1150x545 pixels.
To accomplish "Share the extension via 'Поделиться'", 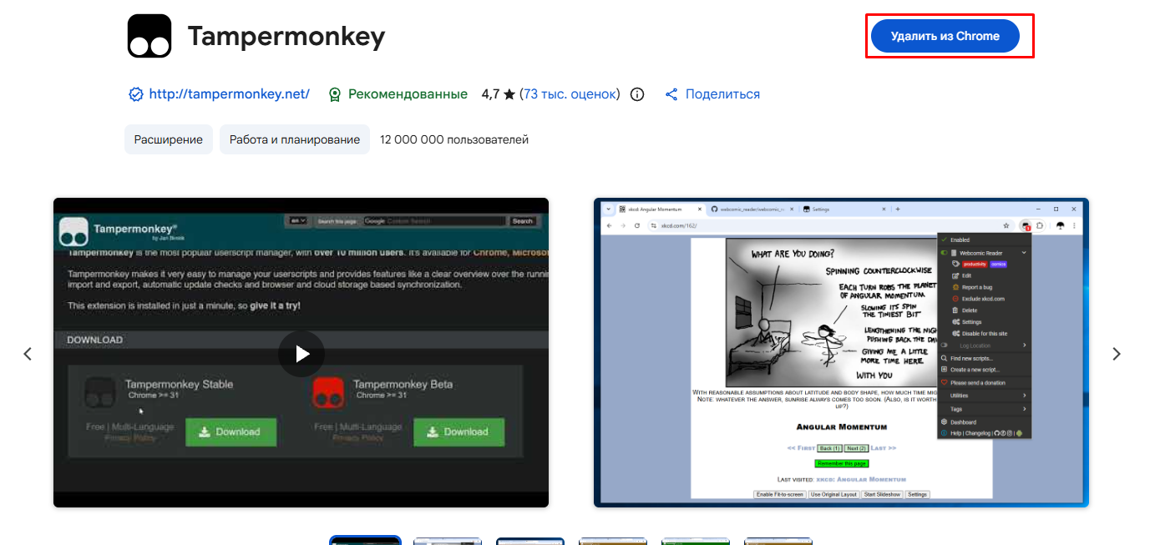I will 712,94.
